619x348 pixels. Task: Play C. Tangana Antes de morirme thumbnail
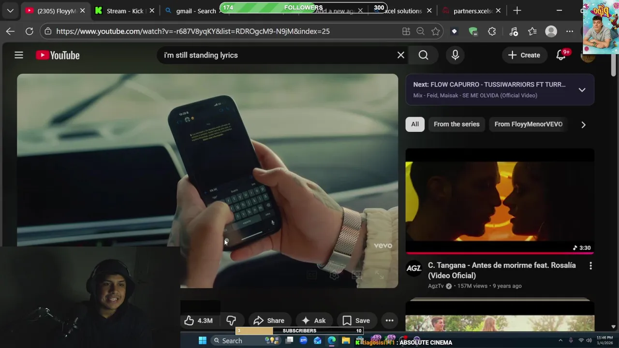pyautogui.click(x=500, y=201)
